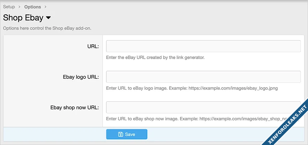Open the Shop Ebay title dropdown arrow
The width and height of the screenshot is (308, 145).
(48, 18)
